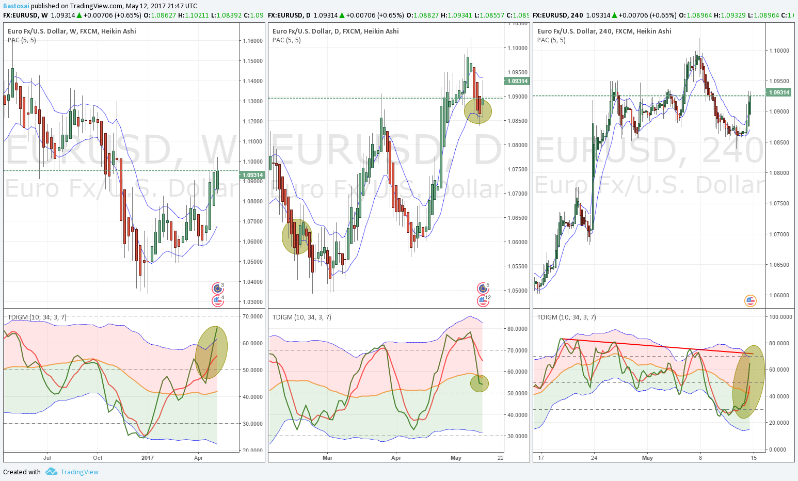Click the 1.09314 price tag on weekly chart
The image size is (798, 481).
252,175
